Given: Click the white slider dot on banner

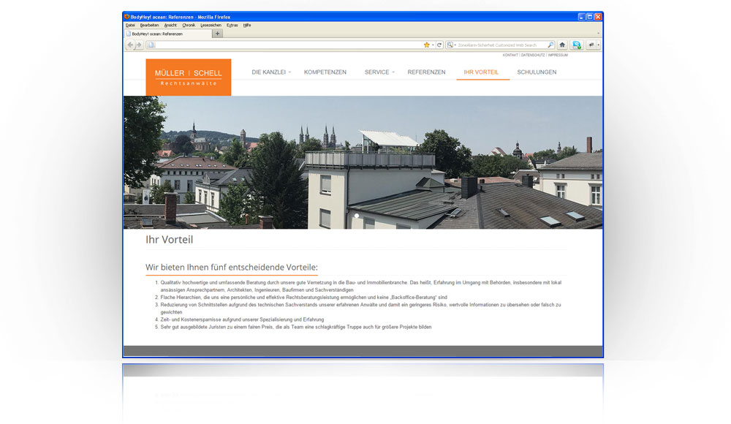Looking at the screenshot, I should [357, 216].
